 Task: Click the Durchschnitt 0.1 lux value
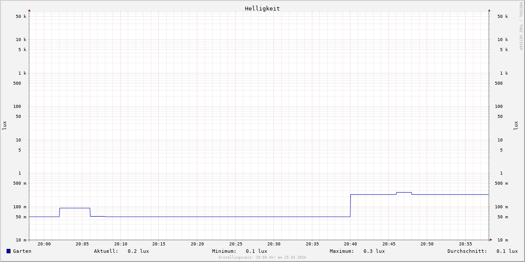tap(507, 251)
